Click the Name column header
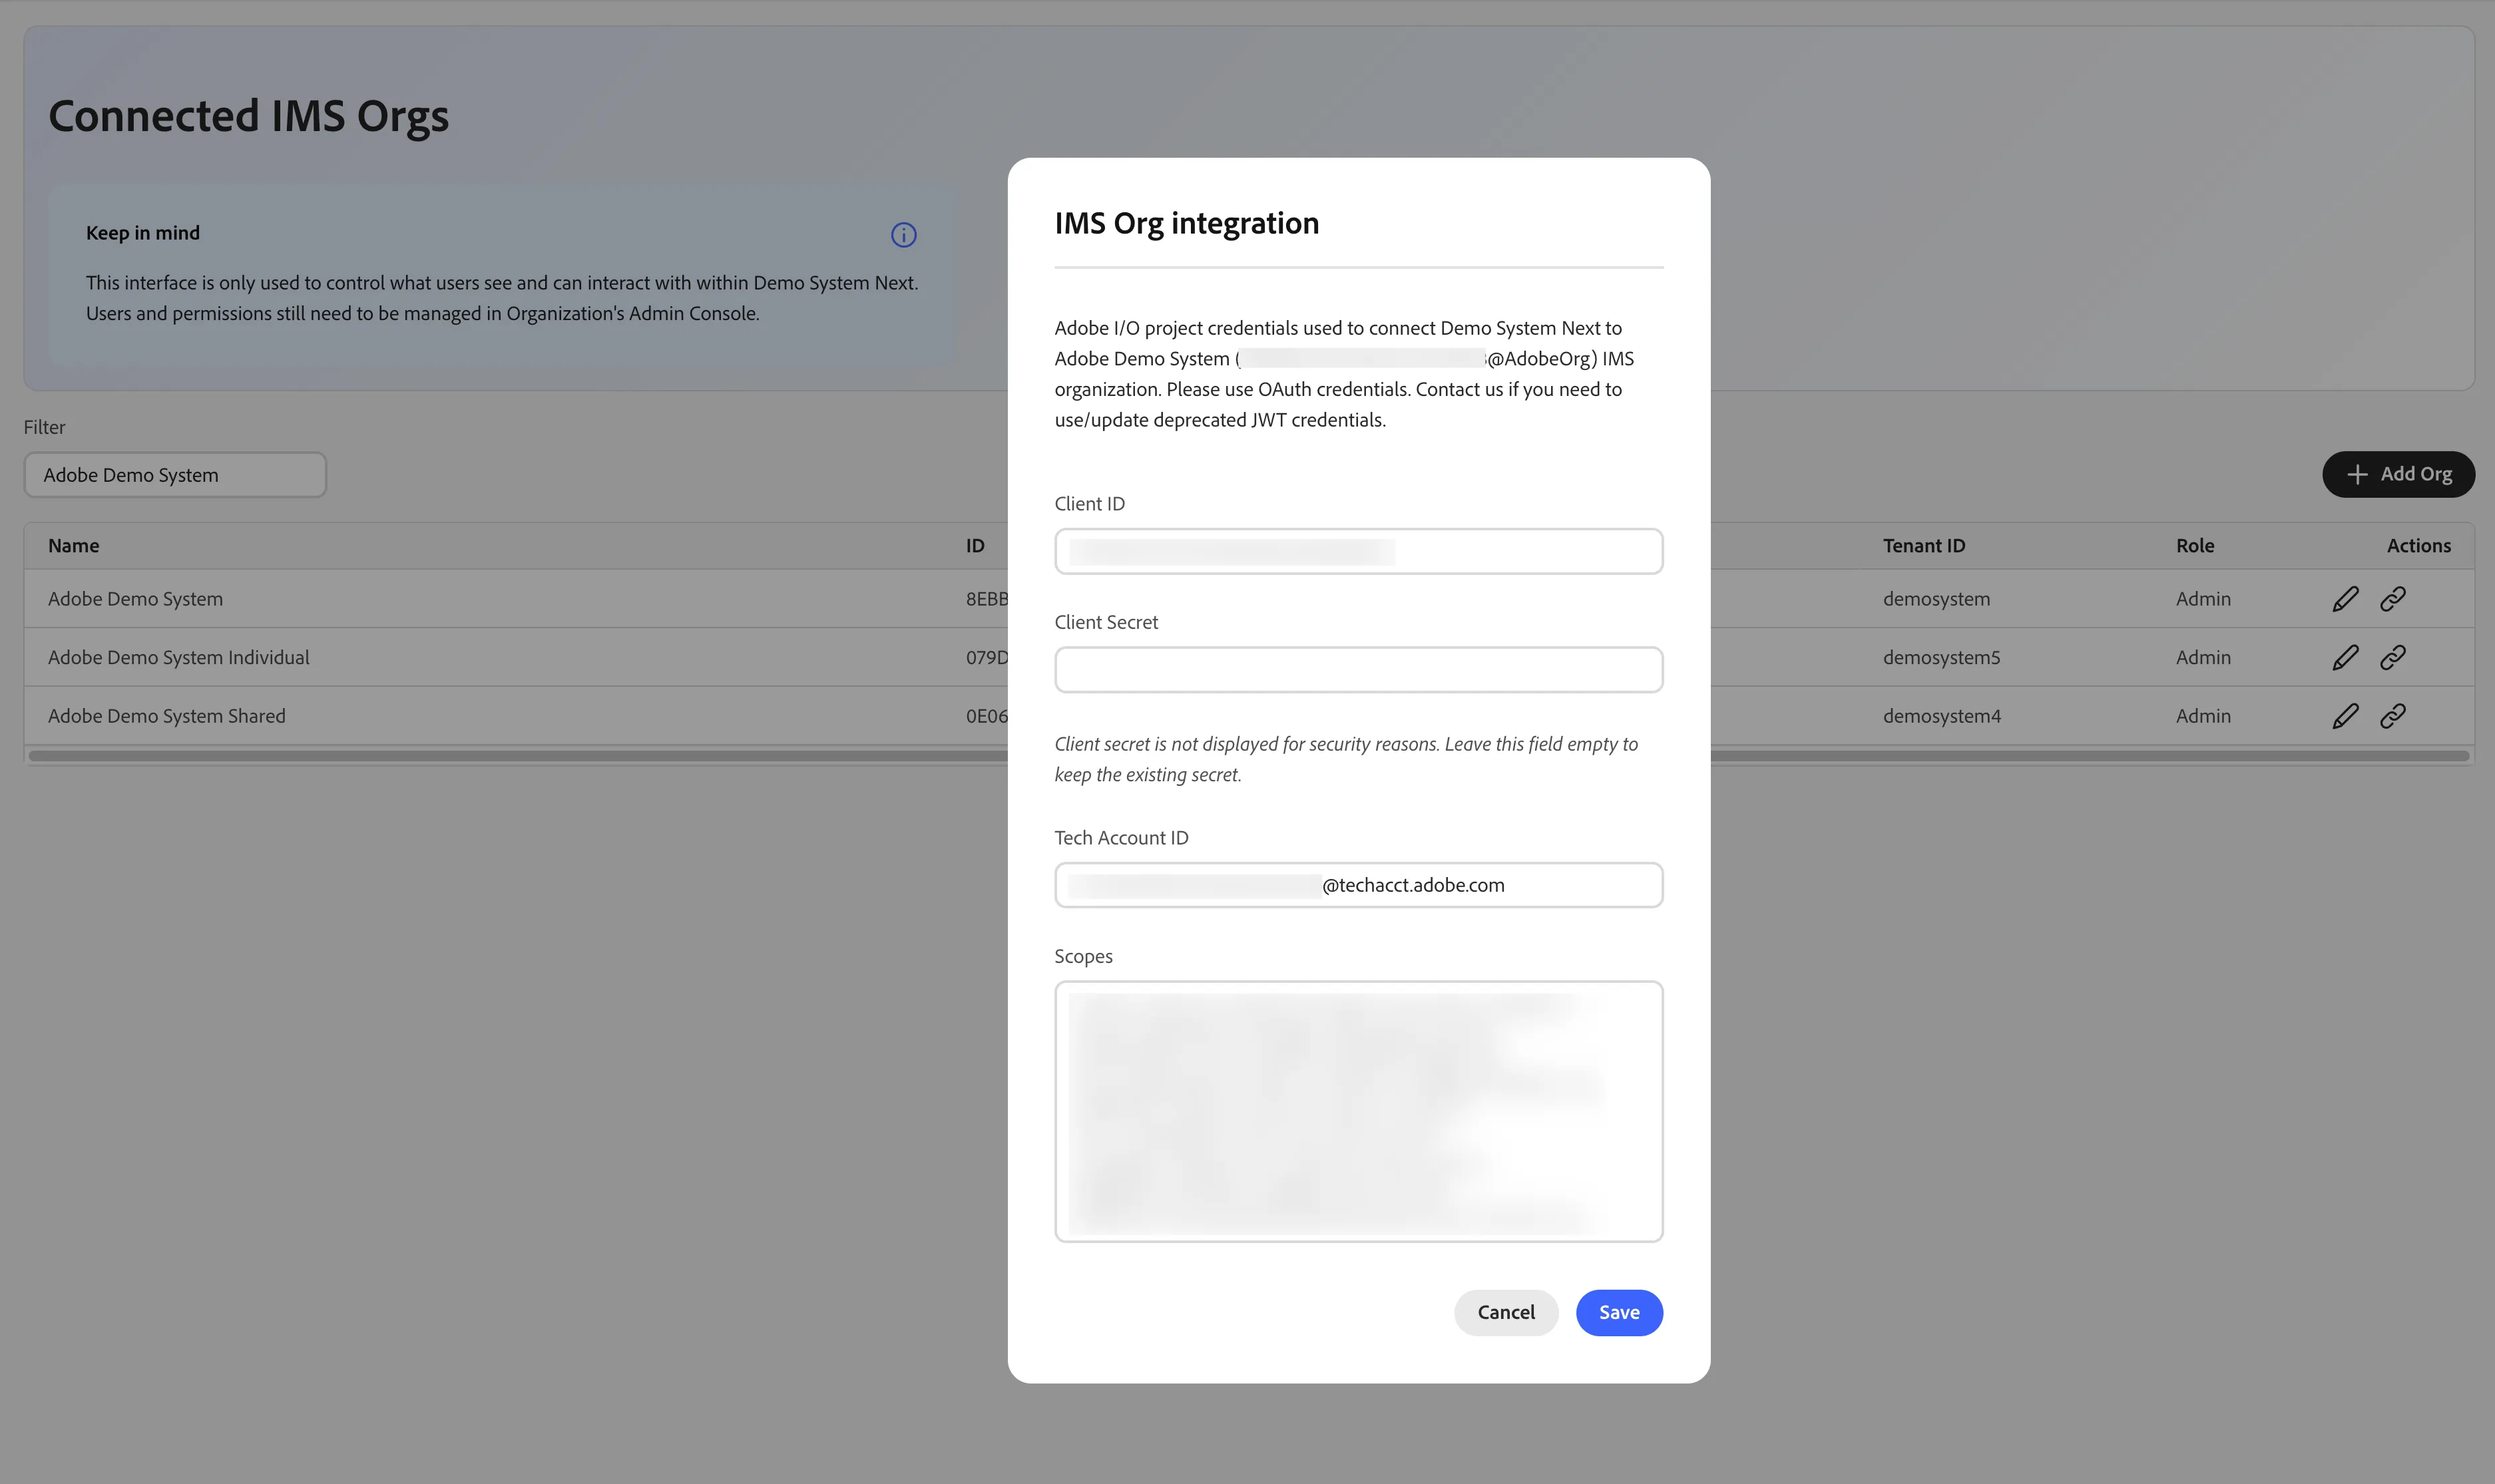The height and width of the screenshot is (1484, 2495). click(x=74, y=546)
